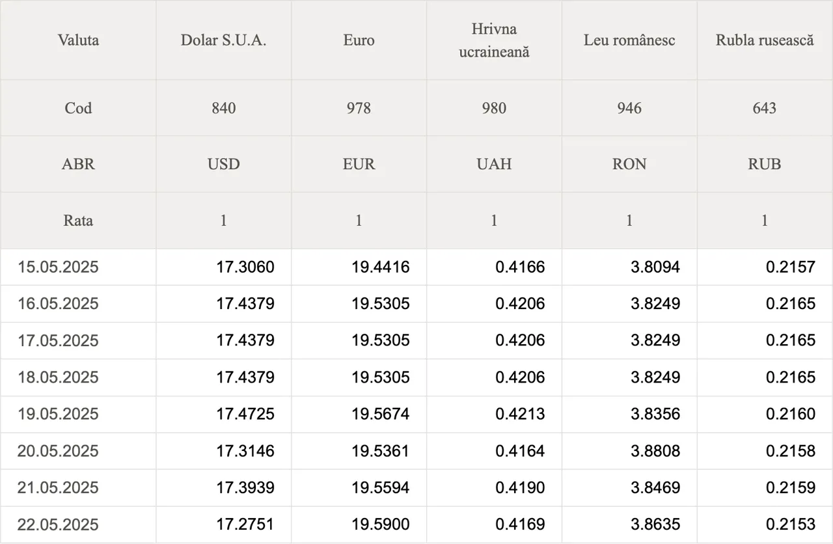Click the UAH rate 0.4164
The height and width of the screenshot is (544, 833).
pos(520,451)
